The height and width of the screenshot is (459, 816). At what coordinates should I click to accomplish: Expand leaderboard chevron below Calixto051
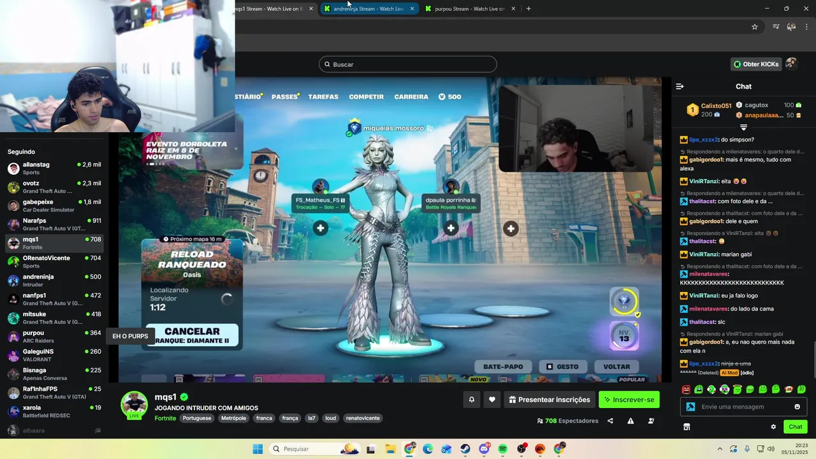[743, 127]
